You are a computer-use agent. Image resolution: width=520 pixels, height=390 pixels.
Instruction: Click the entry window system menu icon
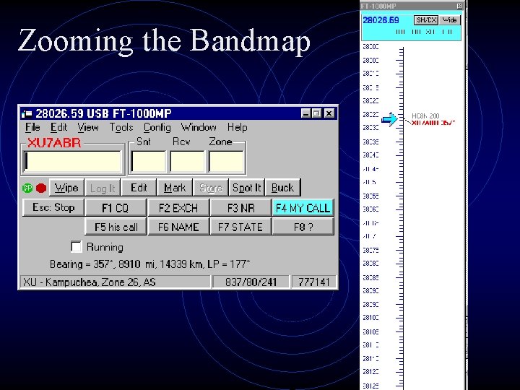(27, 114)
